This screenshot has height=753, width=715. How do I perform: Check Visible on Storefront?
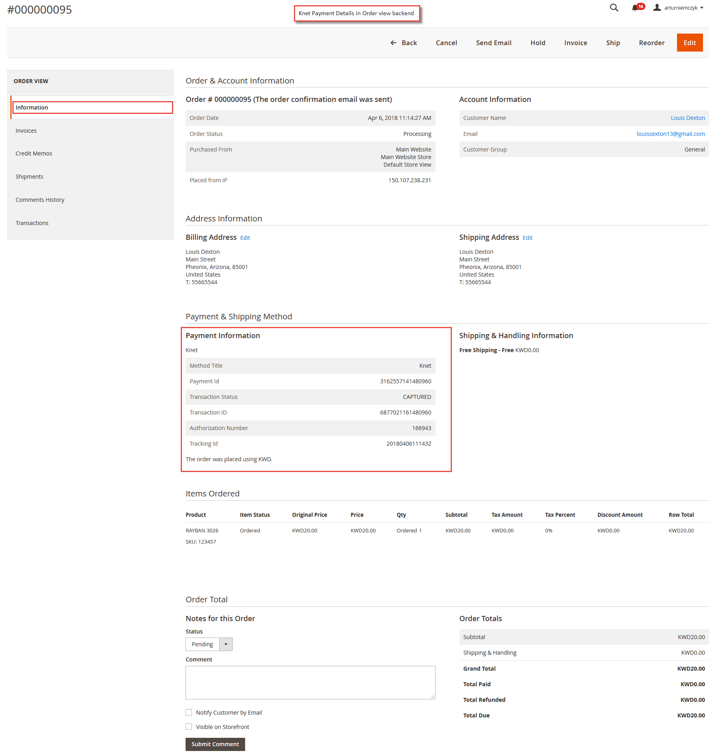188,727
